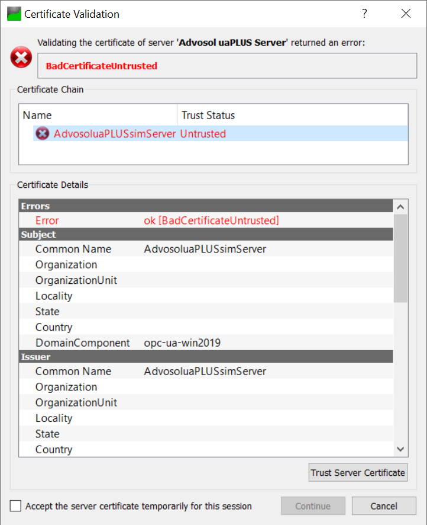
Task: Select the Subject State row
Action: [x=206, y=311]
